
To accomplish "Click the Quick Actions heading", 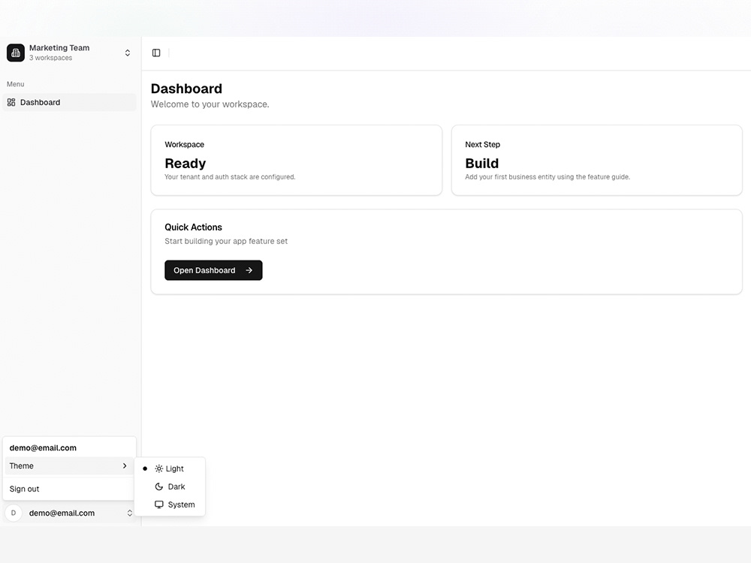I will [x=194, y=227].
